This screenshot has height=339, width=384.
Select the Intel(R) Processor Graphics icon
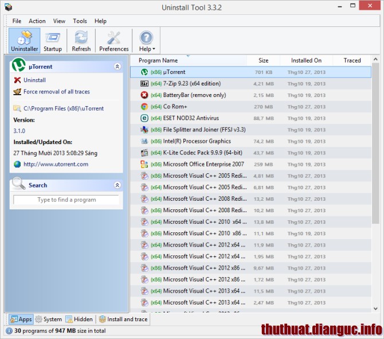pos(144,141)
